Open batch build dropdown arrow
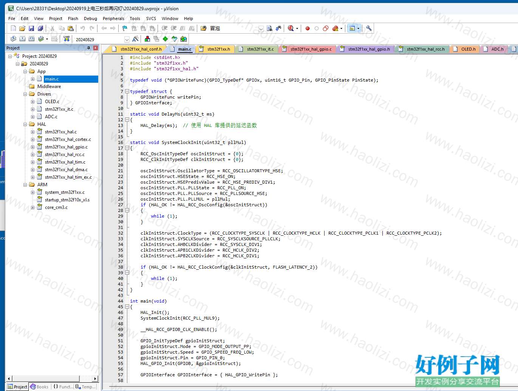518x391 pixels. [x=47, y=39]
